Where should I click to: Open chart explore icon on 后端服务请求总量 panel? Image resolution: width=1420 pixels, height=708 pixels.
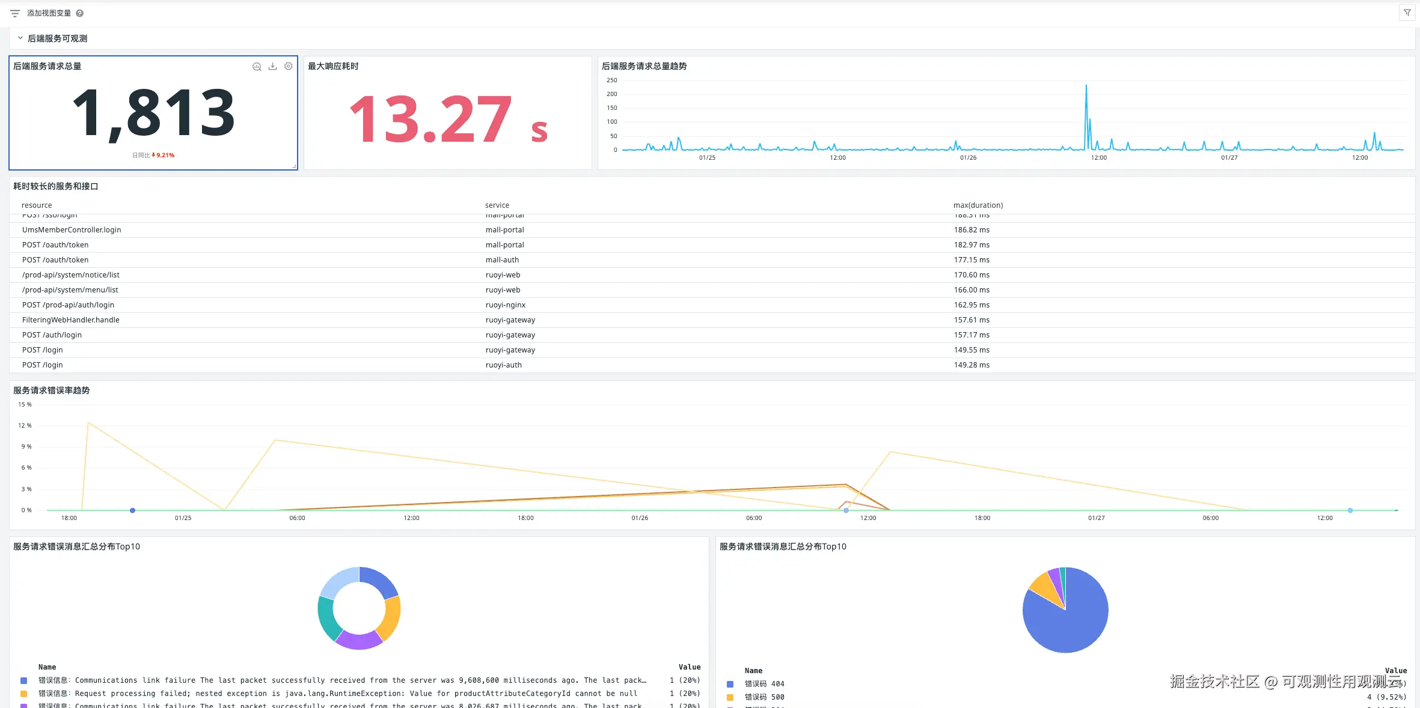257,67
